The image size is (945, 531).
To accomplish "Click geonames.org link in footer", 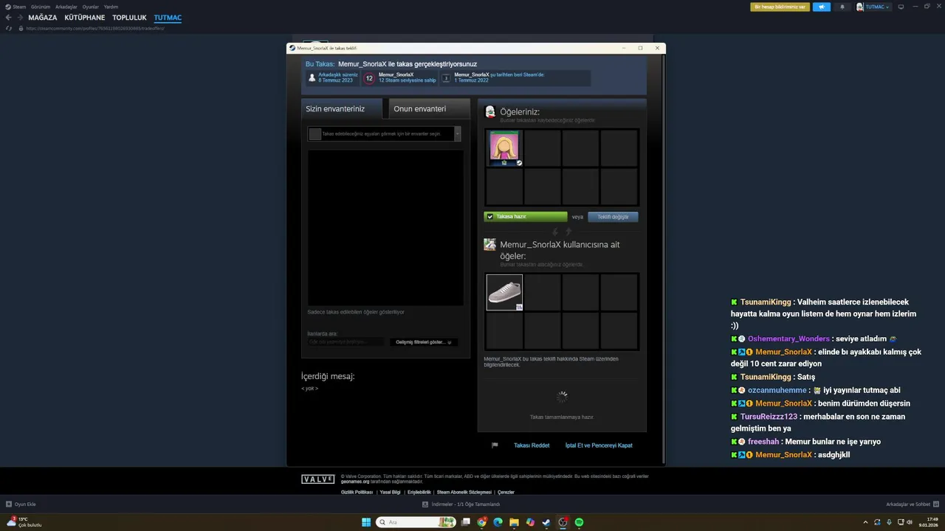I will pos(355,482).
